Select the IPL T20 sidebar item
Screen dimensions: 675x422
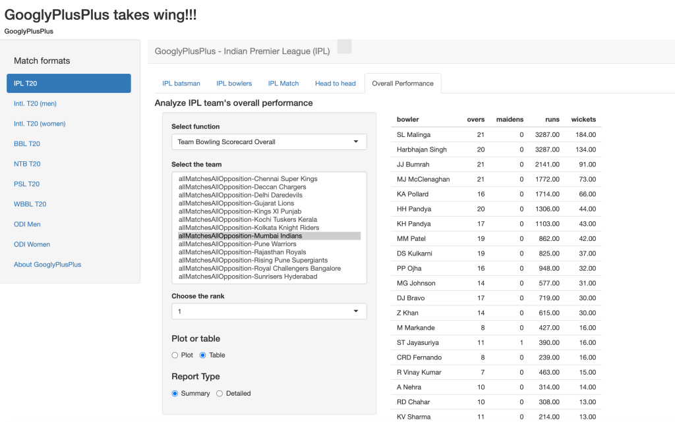[x=69, y=84]
